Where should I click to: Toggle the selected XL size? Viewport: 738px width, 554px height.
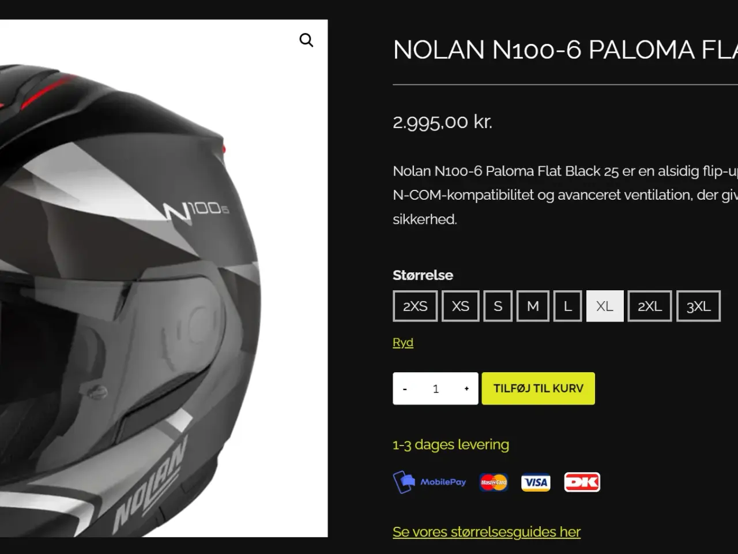coord(605,306)
